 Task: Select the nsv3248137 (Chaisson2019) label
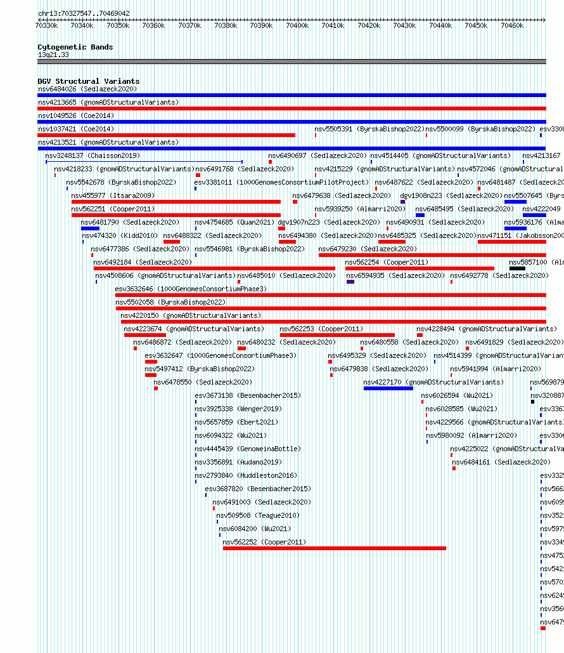click(93, 155)
